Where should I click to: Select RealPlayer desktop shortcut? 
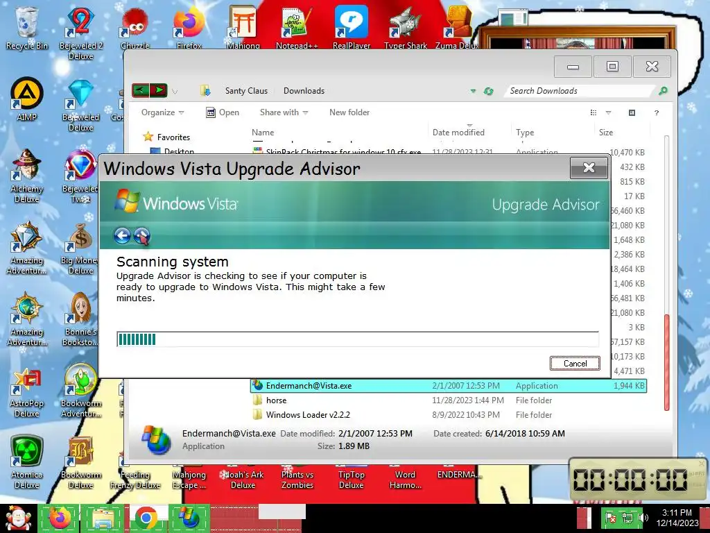click(351, 28)
